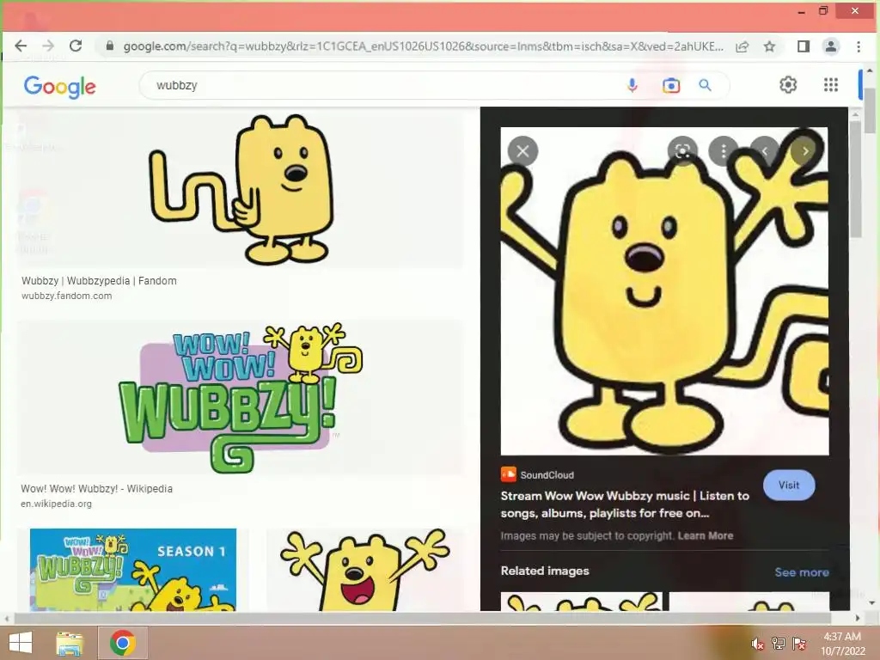Bookmark this page with star icon
880x660 pixels.
(x=769, y=46)
